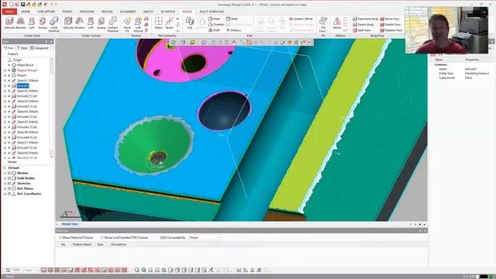Expand the Extrude2 (Cut) tree node
This screenshot has height=279, width=496.
[5, 96]
